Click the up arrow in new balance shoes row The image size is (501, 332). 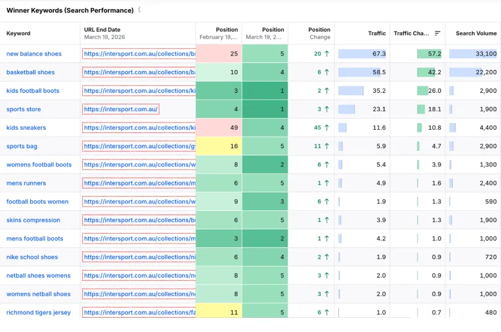point(327,54)
